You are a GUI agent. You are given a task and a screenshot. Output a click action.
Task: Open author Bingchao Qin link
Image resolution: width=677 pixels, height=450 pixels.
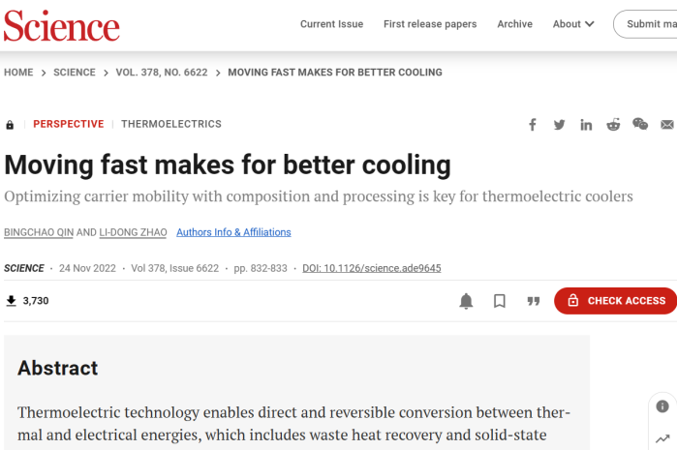click(38, 232)
